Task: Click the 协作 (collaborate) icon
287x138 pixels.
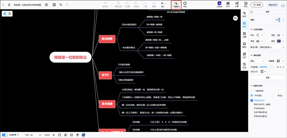Action: pyautogui.click(x=228, y=5)
